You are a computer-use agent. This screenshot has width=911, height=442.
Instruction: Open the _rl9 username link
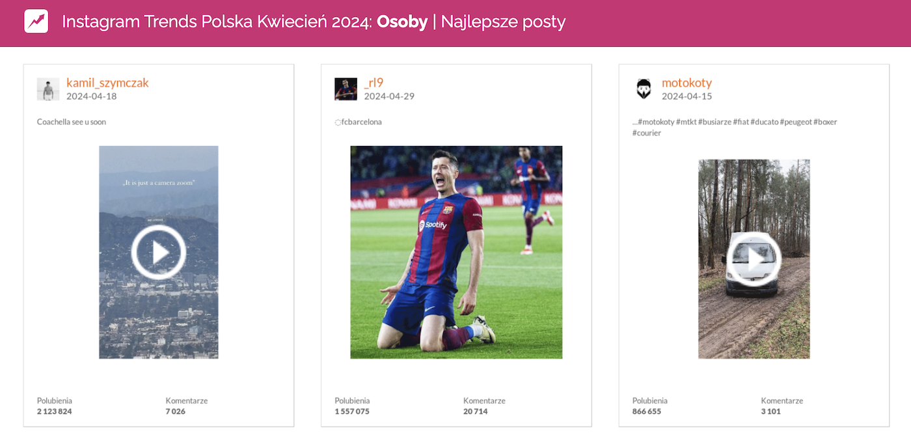(x=374, y=83)
